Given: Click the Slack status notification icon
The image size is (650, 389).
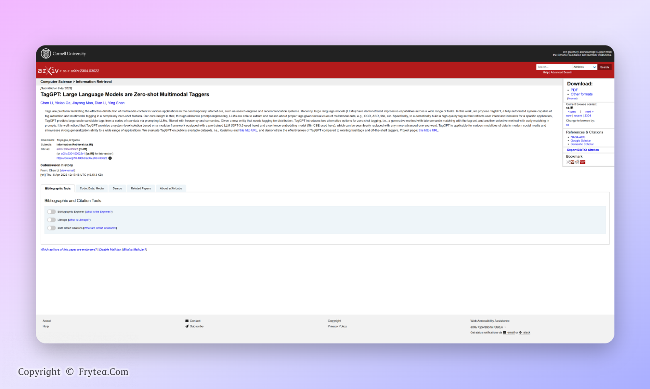Looking at the screenshot, I should coord(520,333).
